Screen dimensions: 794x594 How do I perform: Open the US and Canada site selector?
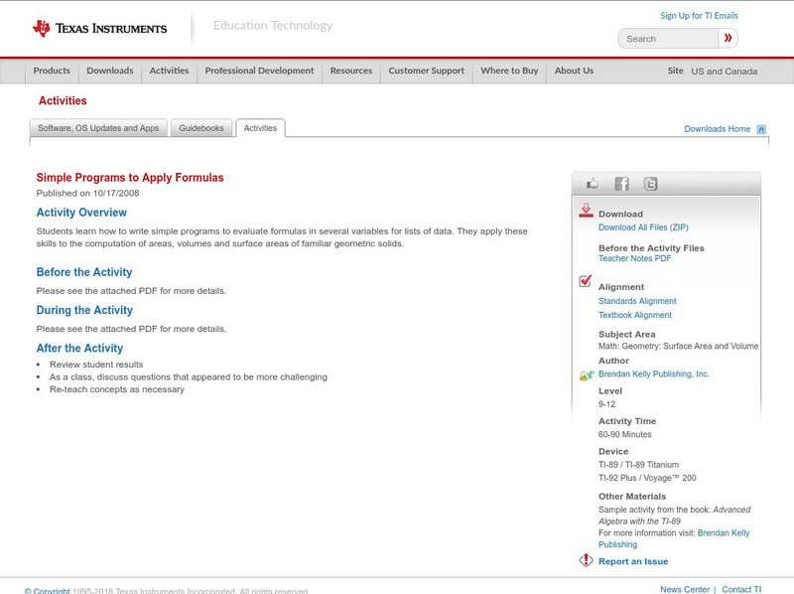(x=724, y=72)
